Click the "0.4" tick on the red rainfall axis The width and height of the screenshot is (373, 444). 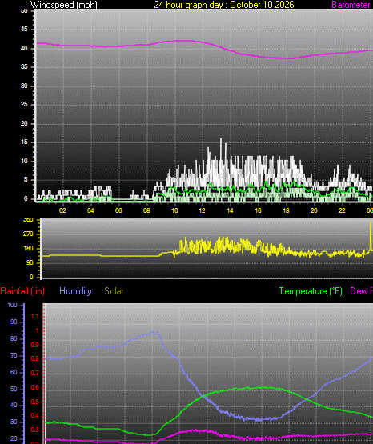tap(34, 416)
